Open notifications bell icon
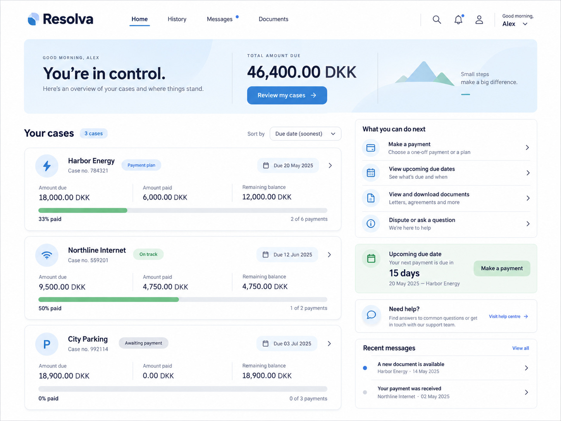 point(458,19)
